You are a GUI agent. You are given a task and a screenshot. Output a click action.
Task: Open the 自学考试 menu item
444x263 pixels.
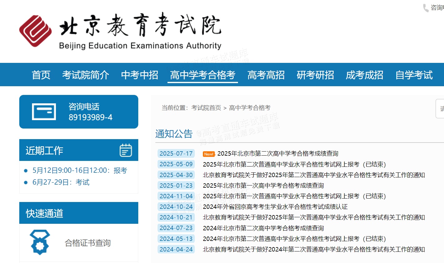[x=414, y=75]
